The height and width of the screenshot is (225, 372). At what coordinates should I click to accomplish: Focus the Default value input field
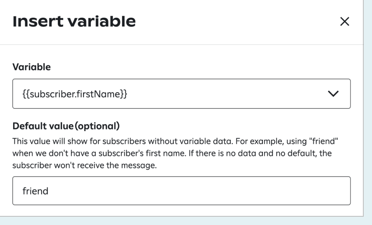point(181,191)
